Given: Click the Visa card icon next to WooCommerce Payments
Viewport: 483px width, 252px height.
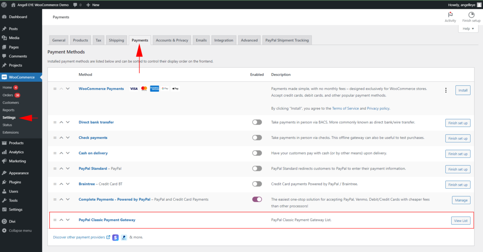Looking at the screenshot, I should (x=134, y=88).
